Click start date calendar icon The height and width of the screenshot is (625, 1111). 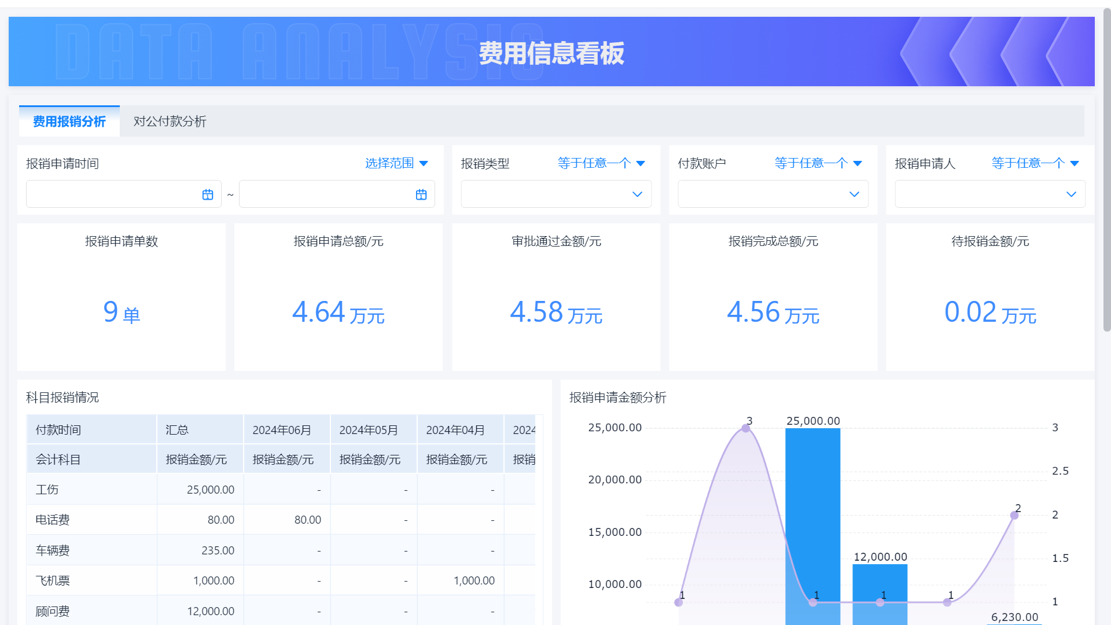208,195
